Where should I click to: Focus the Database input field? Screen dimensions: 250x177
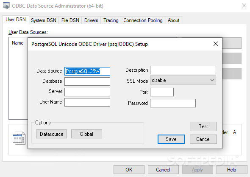click(87, 81)
